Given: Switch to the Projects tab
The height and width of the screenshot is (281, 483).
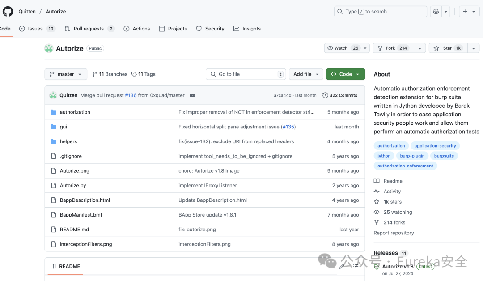Looking at the screenshot, I should click(x=173, y=29).
